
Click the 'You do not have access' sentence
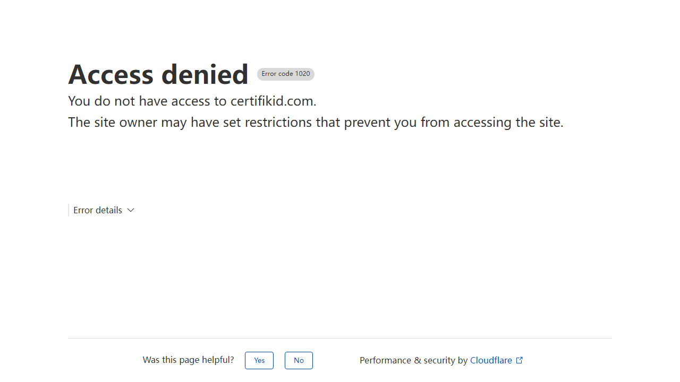[x=149, y=101]
